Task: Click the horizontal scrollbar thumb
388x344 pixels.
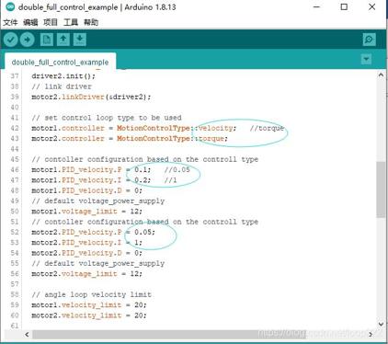Action: (x=169, y=334)
